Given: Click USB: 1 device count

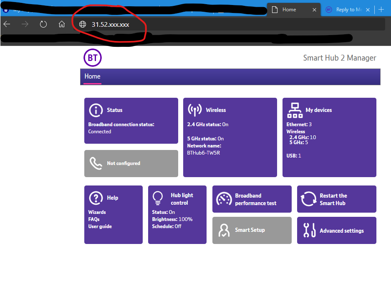Looking at the screenshot, I should [x=294, y=156].
